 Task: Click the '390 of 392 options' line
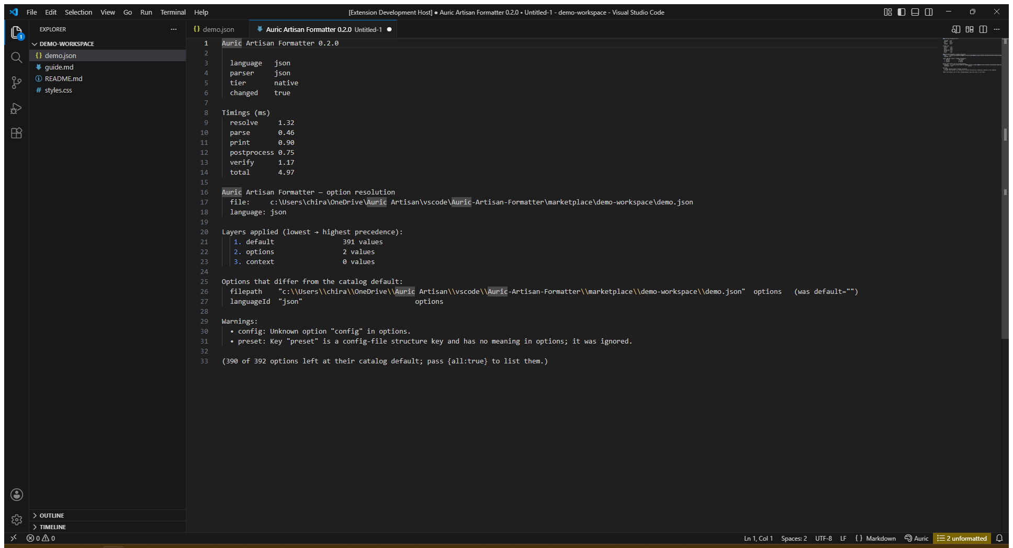pos(385,361)
